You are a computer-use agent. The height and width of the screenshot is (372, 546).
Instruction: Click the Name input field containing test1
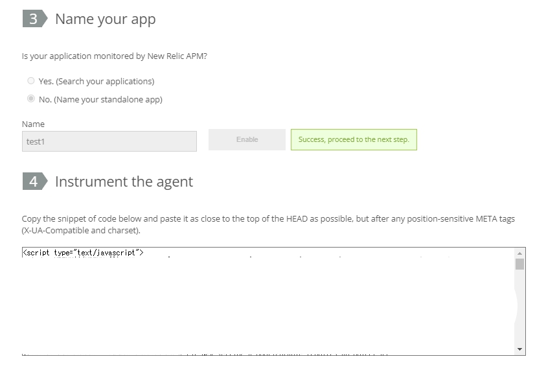coord(109,141)
